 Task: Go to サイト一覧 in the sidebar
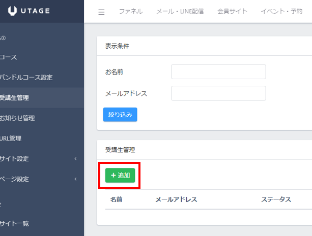14,224
